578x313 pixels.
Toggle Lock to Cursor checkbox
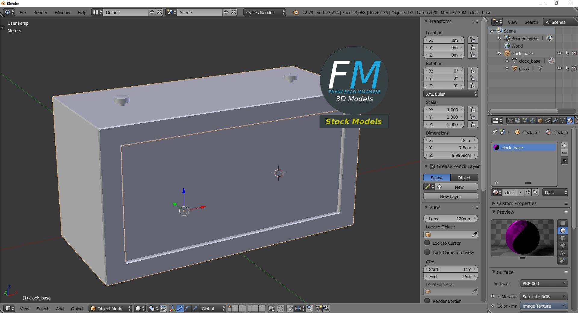pyautogui.click(x=427, y=243)
